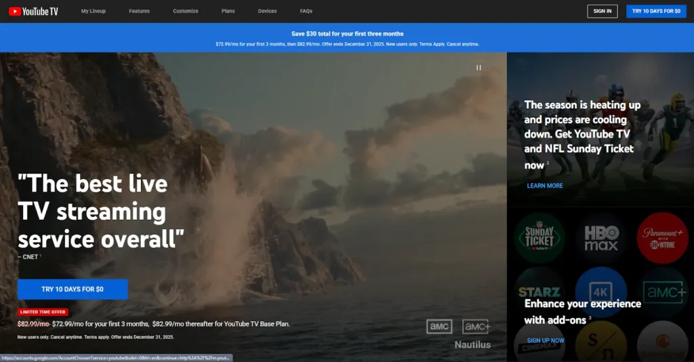Go to the Customize navigation item
The height and width of the screenshot is (362, 694).
pos(186,11)
